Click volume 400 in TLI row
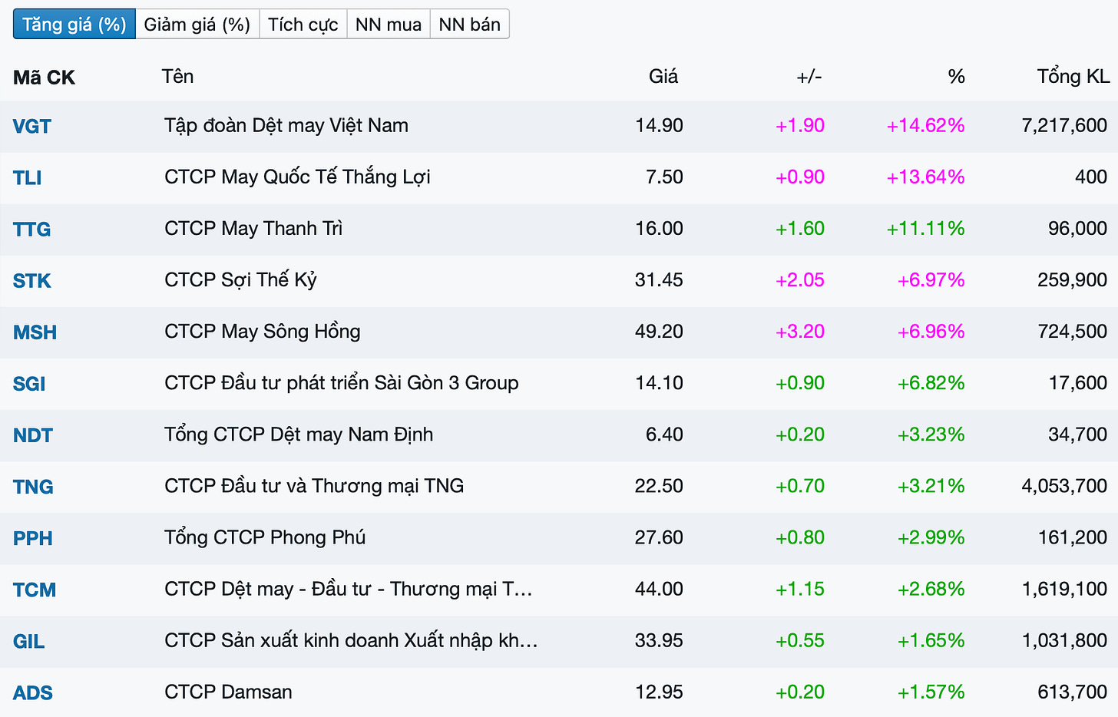Screen dimensions: 1118x717 tap(1091, 177)
